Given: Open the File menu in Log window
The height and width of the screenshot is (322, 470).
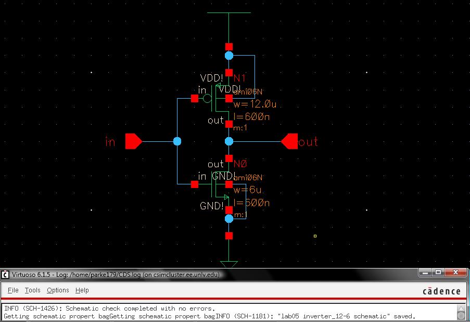Looking at the screenshot, I should pyautogui.click(x=13, y=290).
